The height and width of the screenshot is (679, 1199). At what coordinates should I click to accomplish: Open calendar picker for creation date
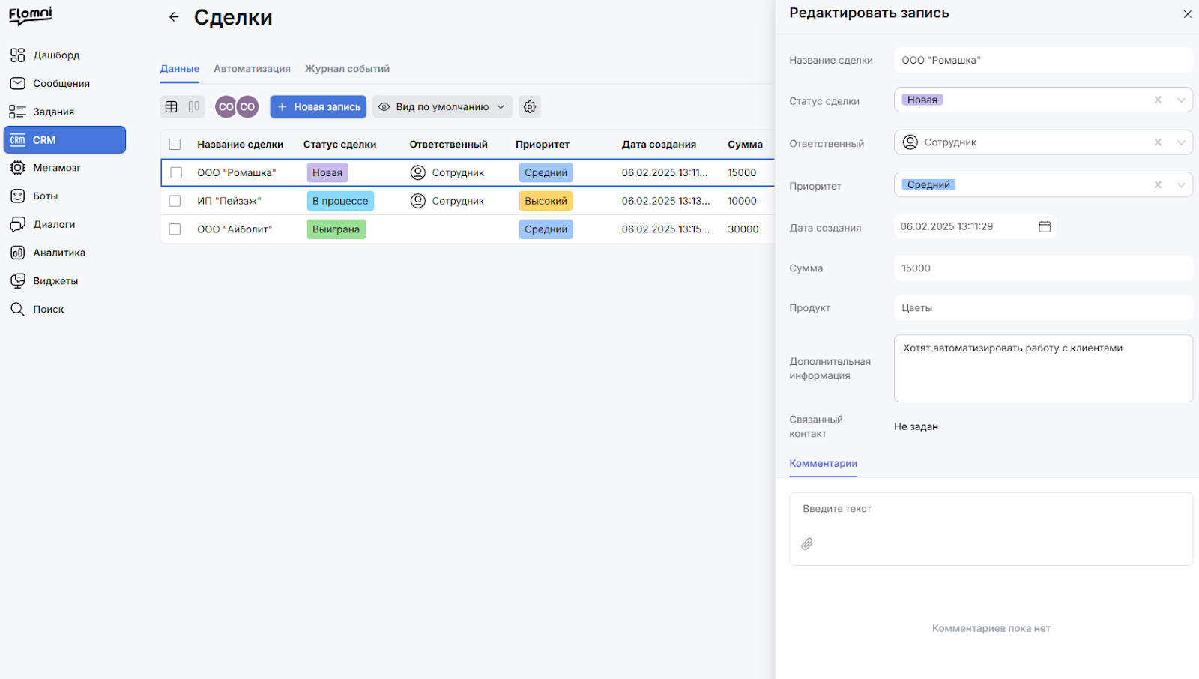[1045, 226]
